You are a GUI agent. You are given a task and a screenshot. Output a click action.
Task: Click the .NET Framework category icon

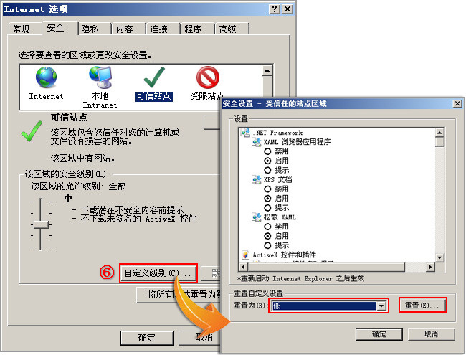pyautogui.click(x=245, y=133)
